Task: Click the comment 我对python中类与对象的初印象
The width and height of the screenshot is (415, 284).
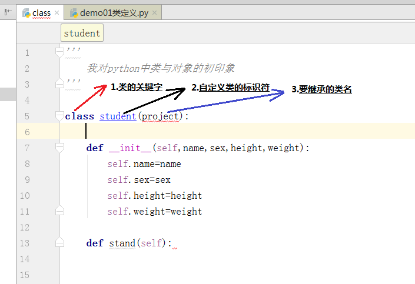Action: pyautogui.click(x=160, y=68)
